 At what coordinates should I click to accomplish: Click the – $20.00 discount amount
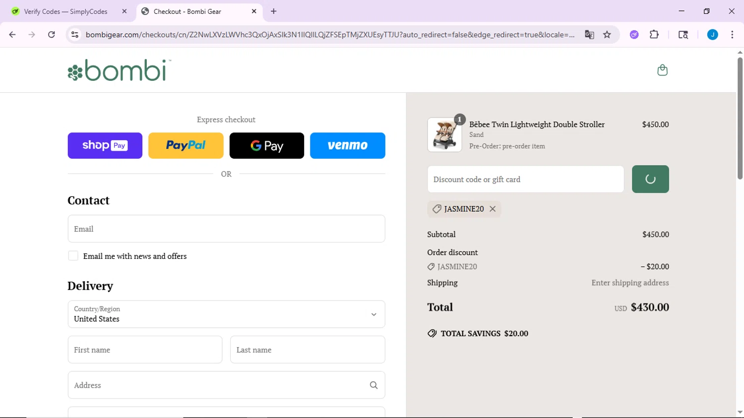click(x=655, y=267)
